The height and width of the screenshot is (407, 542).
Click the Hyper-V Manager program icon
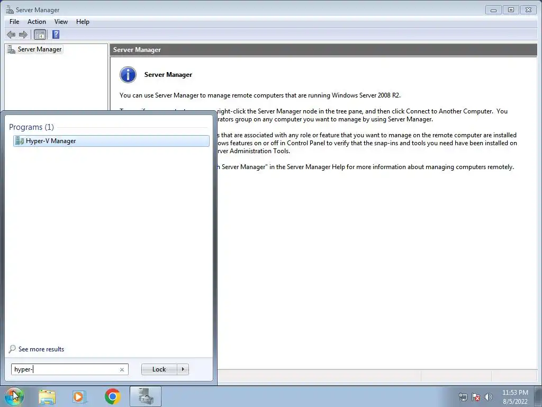[20, 141]
